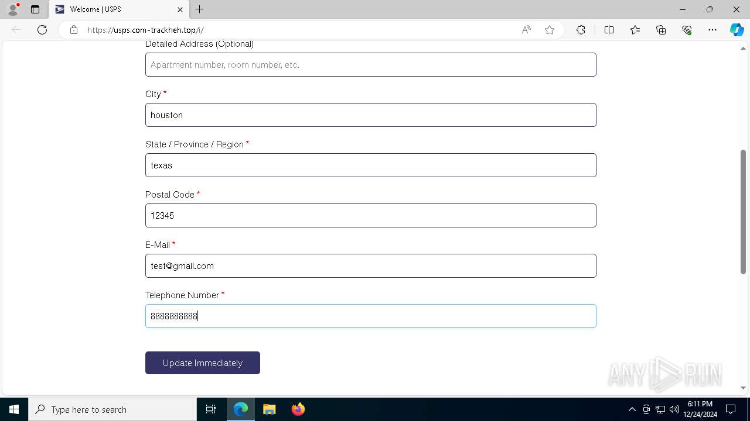The height and width of the screenshot is (421, 750).
Task: Click the Postal Code label
Action: point(170,194)
